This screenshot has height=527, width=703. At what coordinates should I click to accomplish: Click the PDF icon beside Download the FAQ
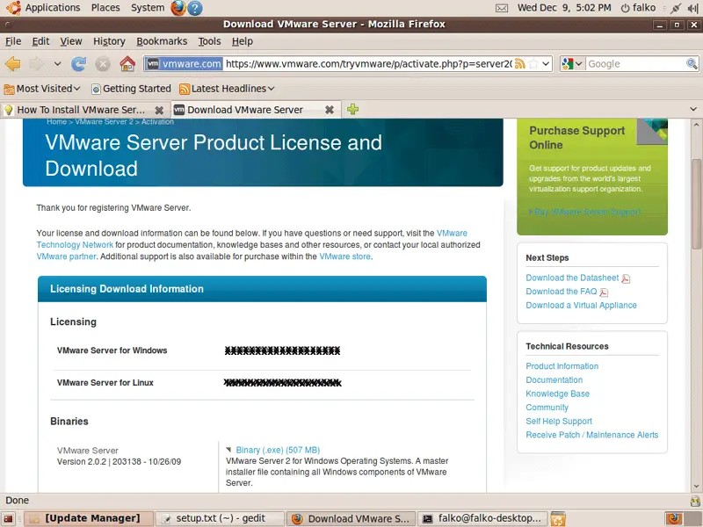[x=604, y=292]
